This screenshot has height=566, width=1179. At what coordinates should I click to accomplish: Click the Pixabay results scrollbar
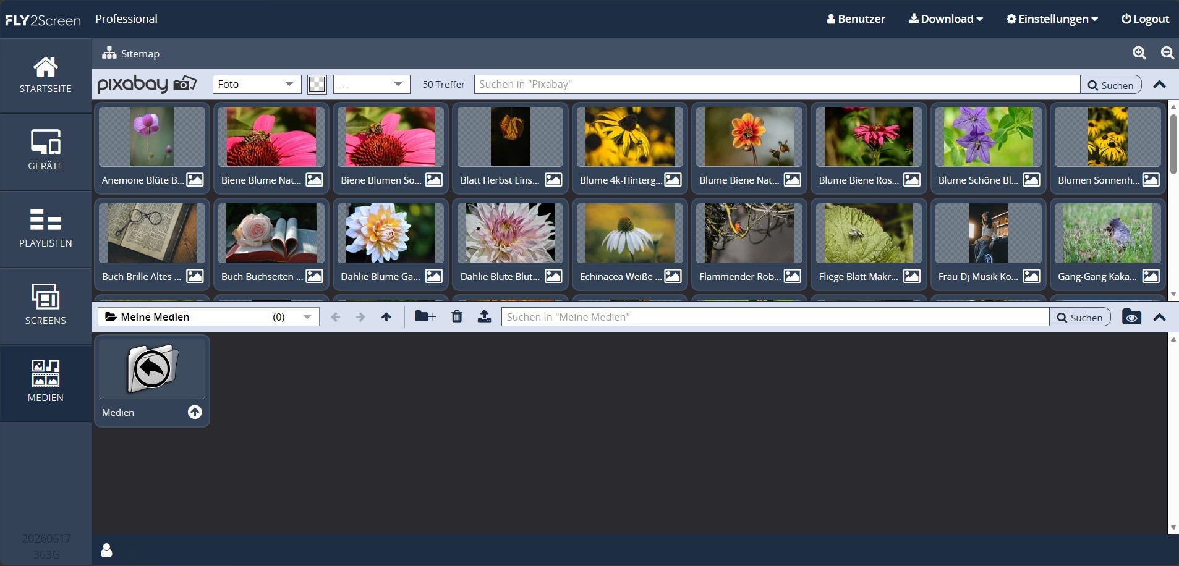point(1173,143)
